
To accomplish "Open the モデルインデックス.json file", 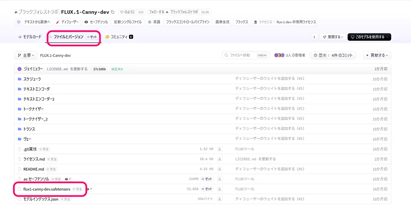I will tap(41, 199).
